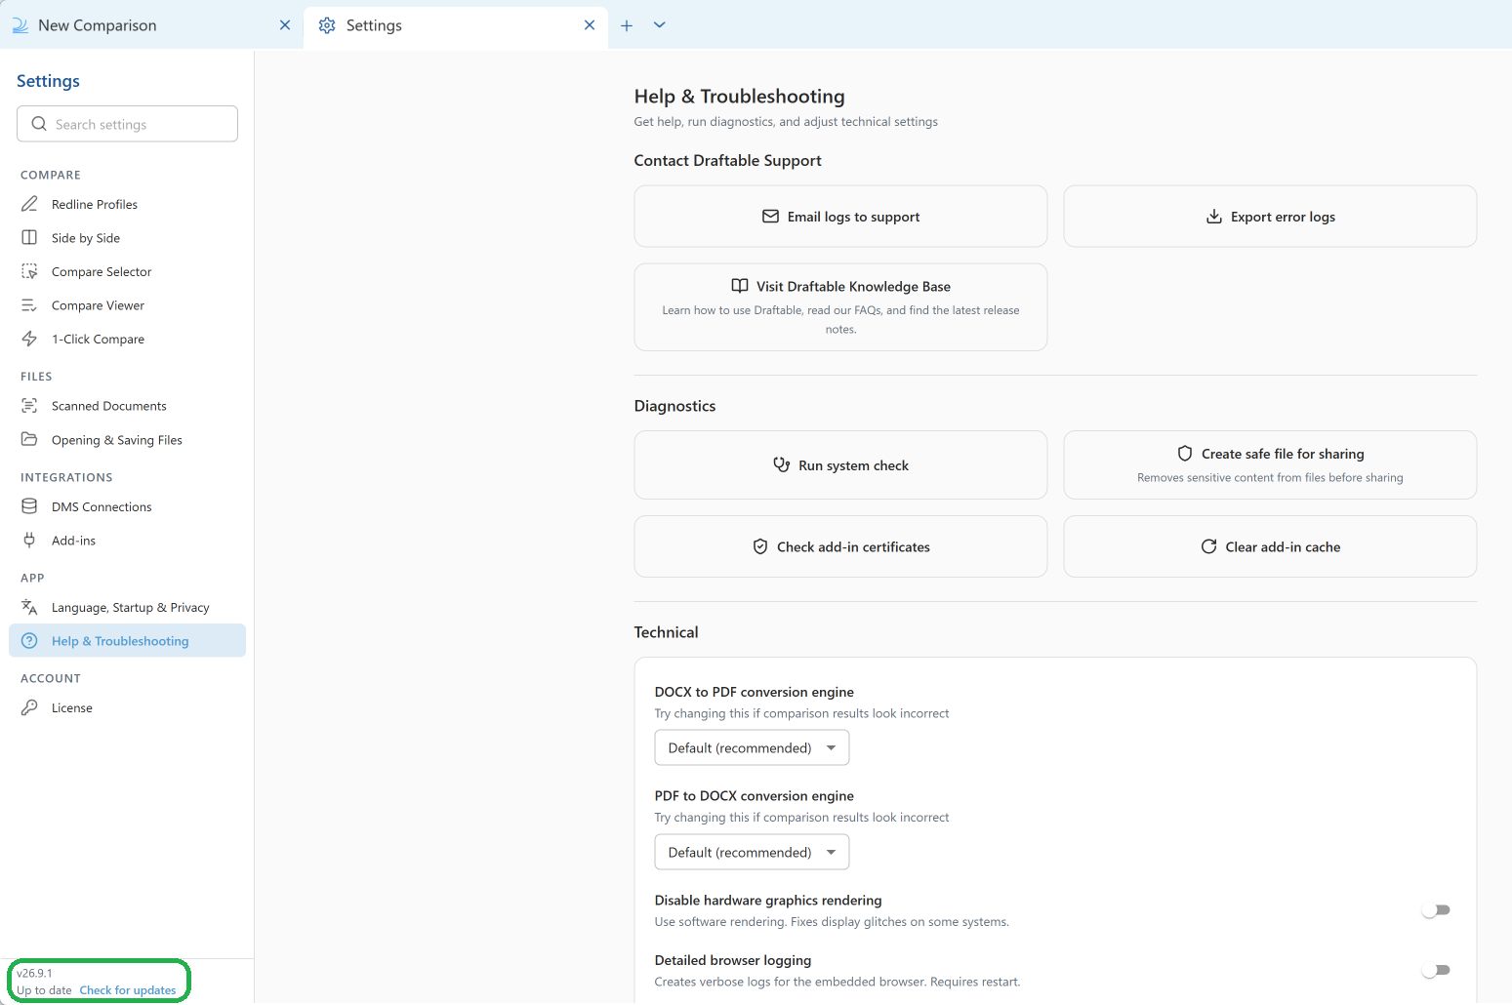
Task: Select Help & Troubleshooting in sidebar
Action: coord(127,641)
